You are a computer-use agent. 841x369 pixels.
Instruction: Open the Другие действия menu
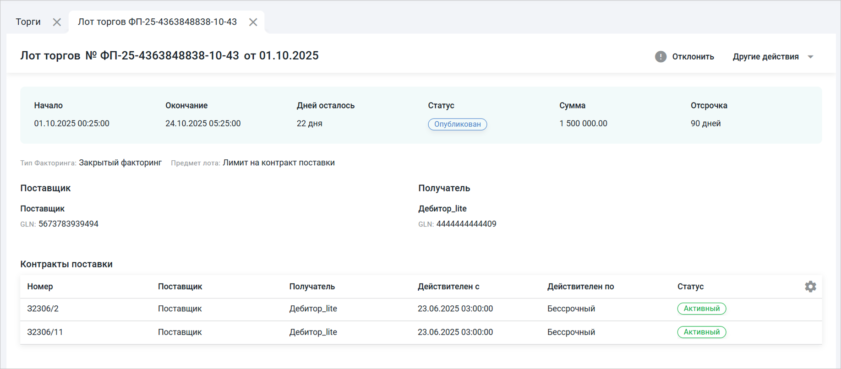[765, 57]
